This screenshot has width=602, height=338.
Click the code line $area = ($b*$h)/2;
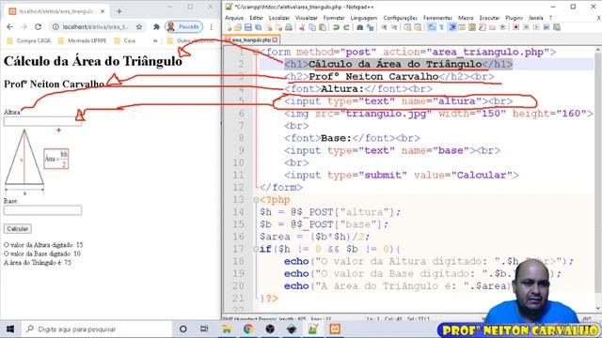pos(314,237)
